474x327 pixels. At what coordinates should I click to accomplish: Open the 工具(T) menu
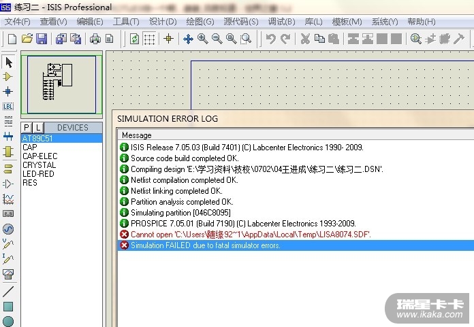tap(126, 22)
